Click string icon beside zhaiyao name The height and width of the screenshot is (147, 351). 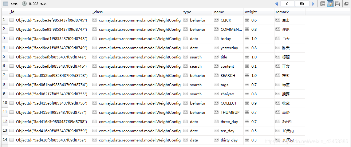click(x=216, y=94)
